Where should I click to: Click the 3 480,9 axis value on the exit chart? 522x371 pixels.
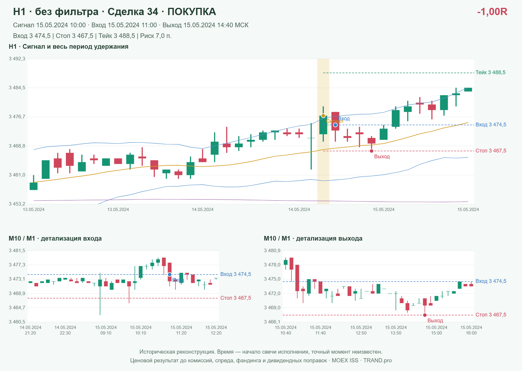pyautogui.click(x=272, y=251)
